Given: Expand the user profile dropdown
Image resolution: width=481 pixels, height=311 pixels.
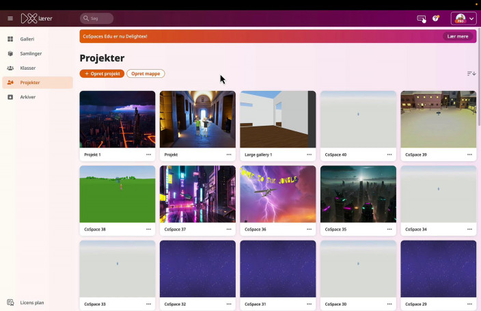Looking at the screenshot, I should [464, 18].
